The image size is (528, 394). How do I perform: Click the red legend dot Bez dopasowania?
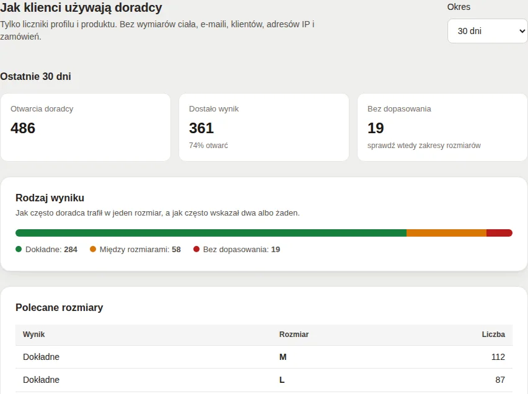196,249
